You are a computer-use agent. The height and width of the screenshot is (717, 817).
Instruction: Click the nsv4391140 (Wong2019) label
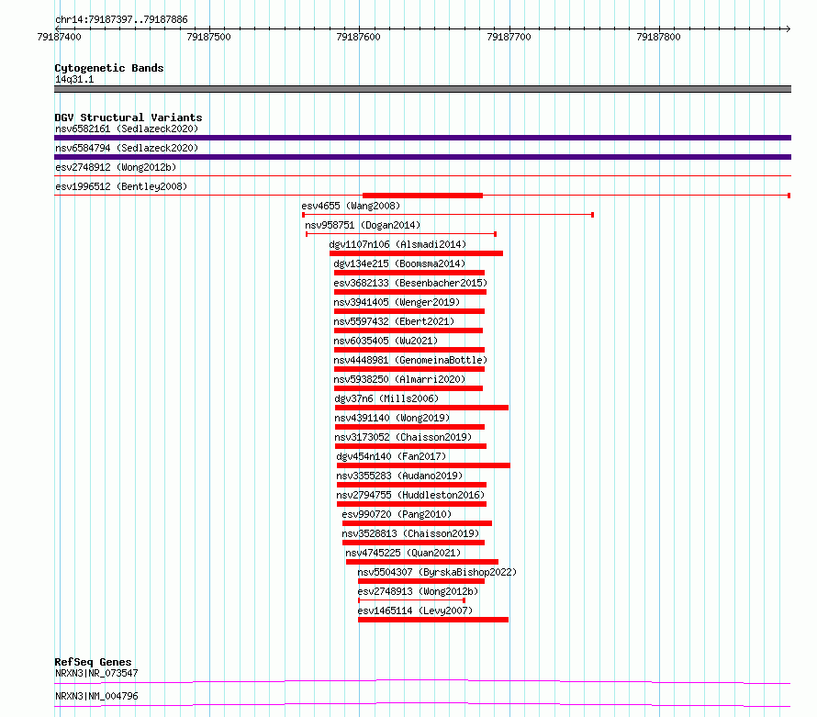[x=392, y=418]
